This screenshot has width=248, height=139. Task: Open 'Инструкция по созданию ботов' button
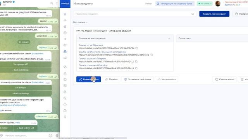tap(175, 3)
